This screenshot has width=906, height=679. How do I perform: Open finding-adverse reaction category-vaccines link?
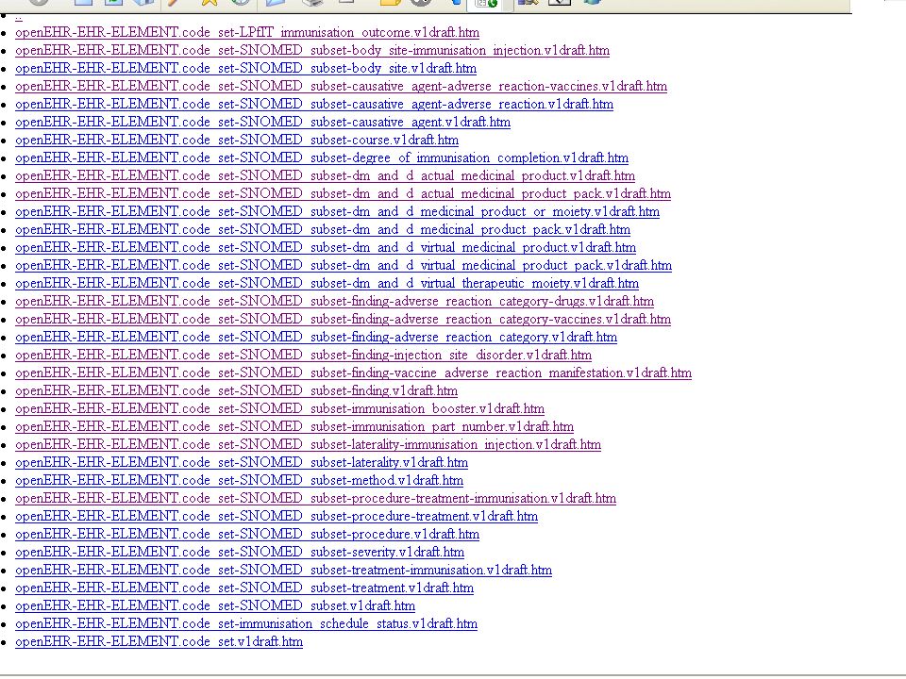(x=344, y=319)
